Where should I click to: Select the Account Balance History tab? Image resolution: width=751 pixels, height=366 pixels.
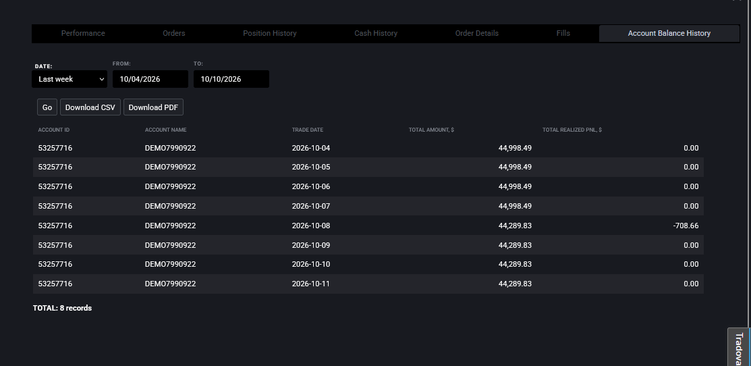669,34
